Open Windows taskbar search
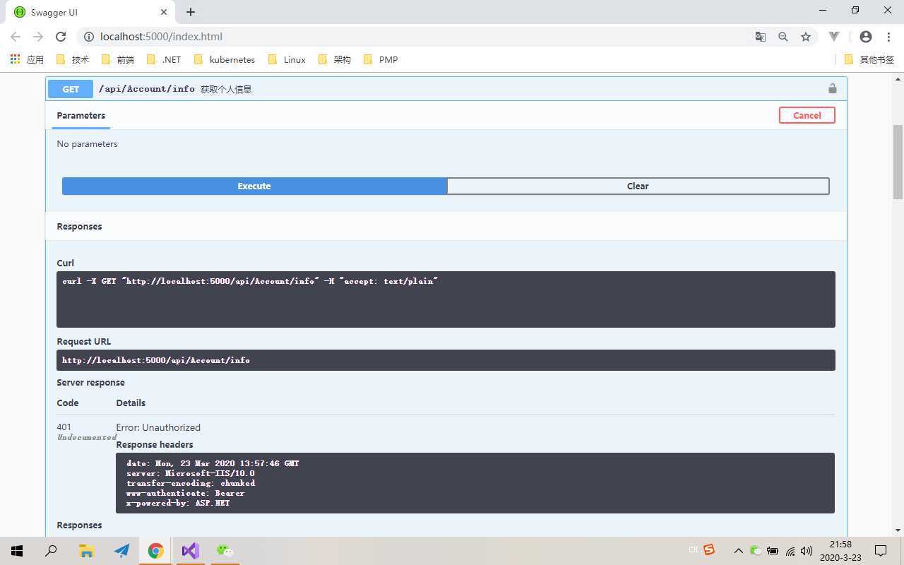Viewport: 904px width, 565px height. [51, 551]
